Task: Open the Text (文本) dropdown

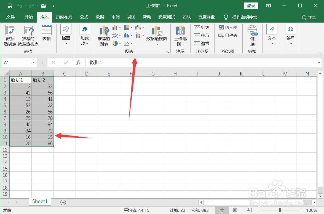Action: click(x=272, y=35)
